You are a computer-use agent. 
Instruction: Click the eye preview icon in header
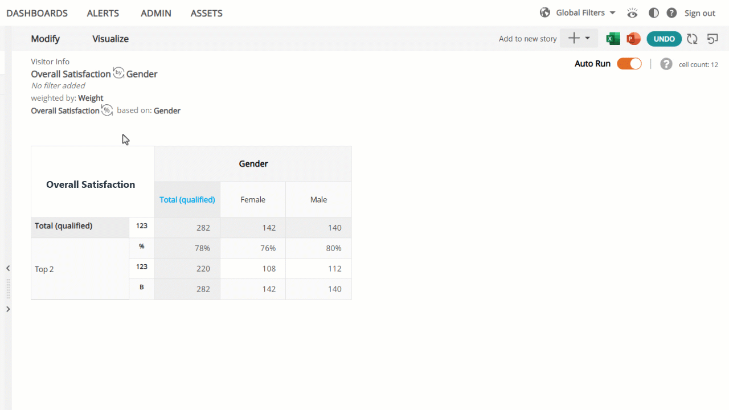632,13
